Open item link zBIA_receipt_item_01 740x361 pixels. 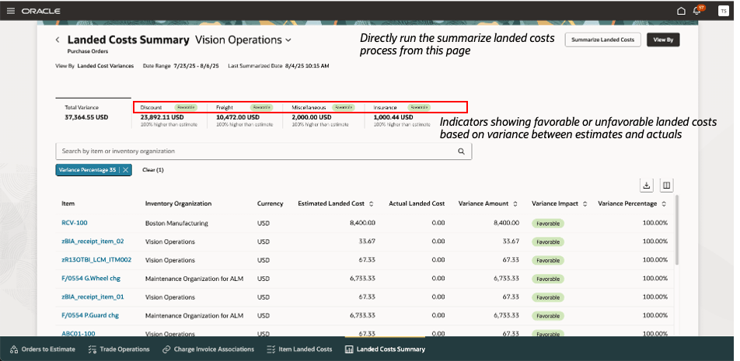coord(93,297)
